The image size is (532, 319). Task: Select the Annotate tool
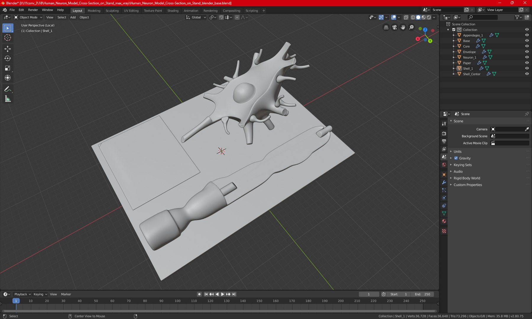click(8, 89)
